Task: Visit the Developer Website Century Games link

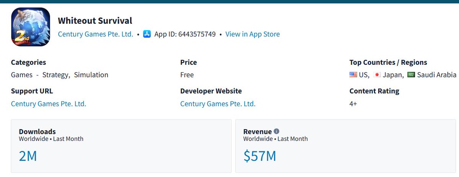Action: [x=218, y=104]
